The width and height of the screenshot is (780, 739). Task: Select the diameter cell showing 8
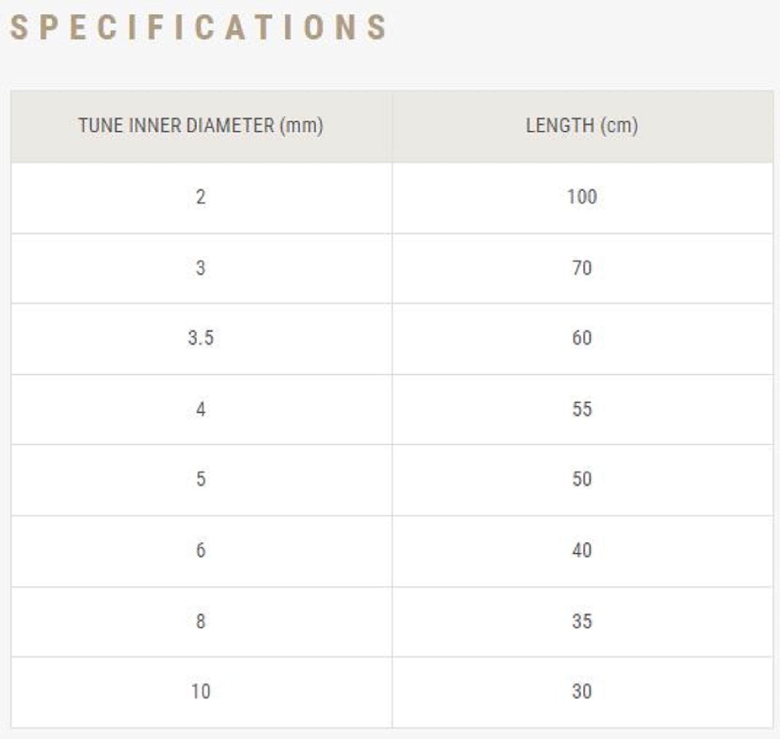pos(201,621)
